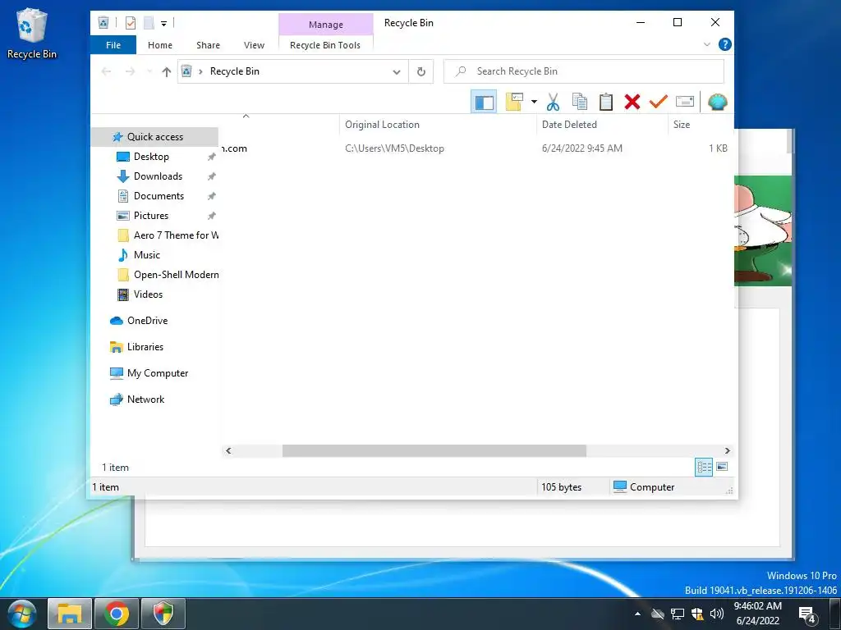Click the Manage contextual tab
Screen dimensions: 841x630
pos(325,24)
